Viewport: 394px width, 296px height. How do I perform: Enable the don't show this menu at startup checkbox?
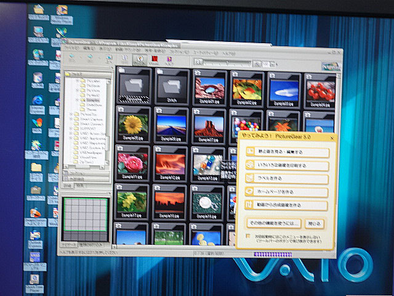point(247,236)
